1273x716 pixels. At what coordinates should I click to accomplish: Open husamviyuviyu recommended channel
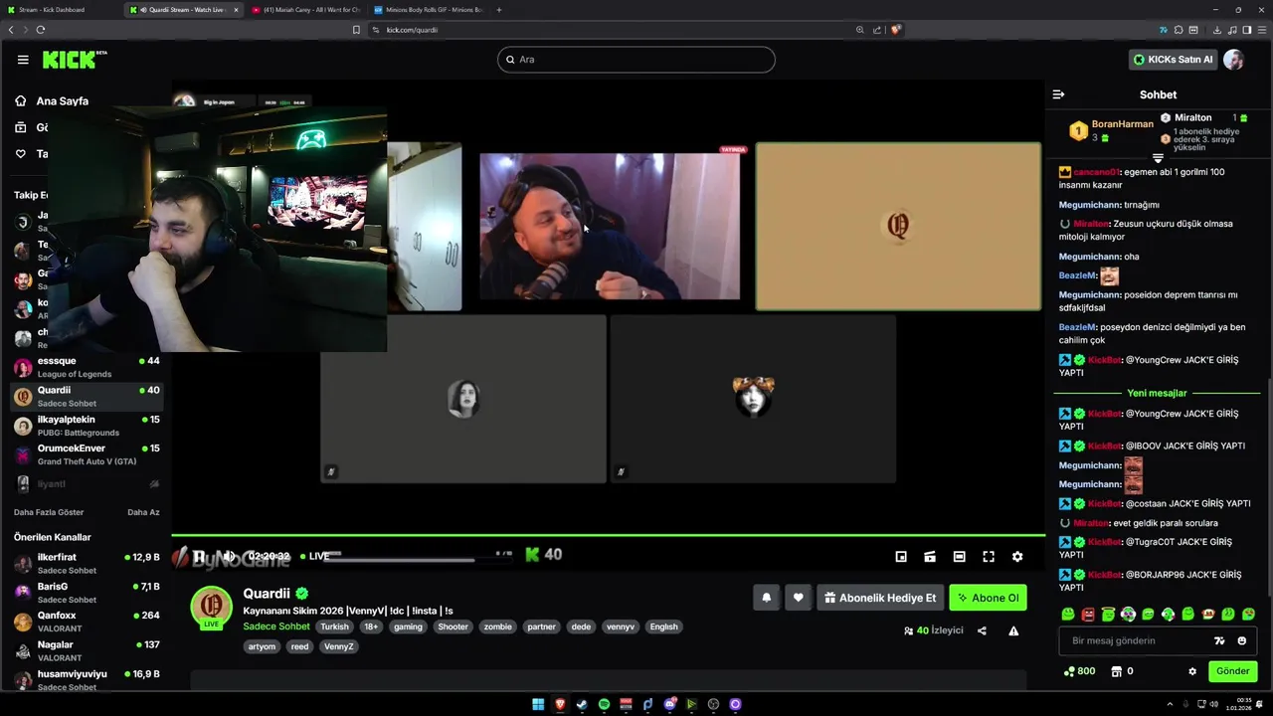(x=87, y=680)
